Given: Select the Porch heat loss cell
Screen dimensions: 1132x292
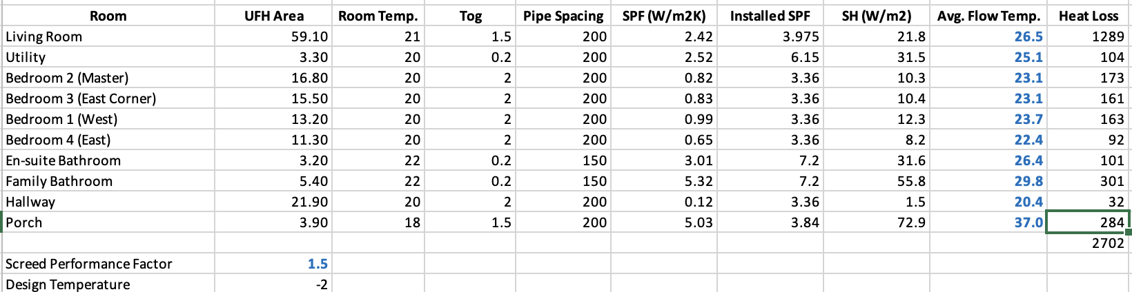Looking at the screenshot, I should (x=1088, y=222).
